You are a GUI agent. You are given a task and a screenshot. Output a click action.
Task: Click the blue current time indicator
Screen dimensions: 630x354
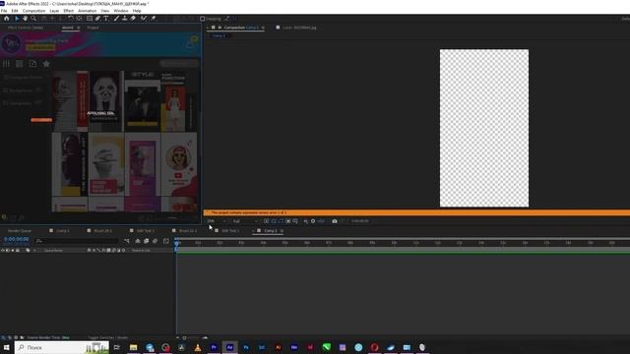(x=176, y=243)
